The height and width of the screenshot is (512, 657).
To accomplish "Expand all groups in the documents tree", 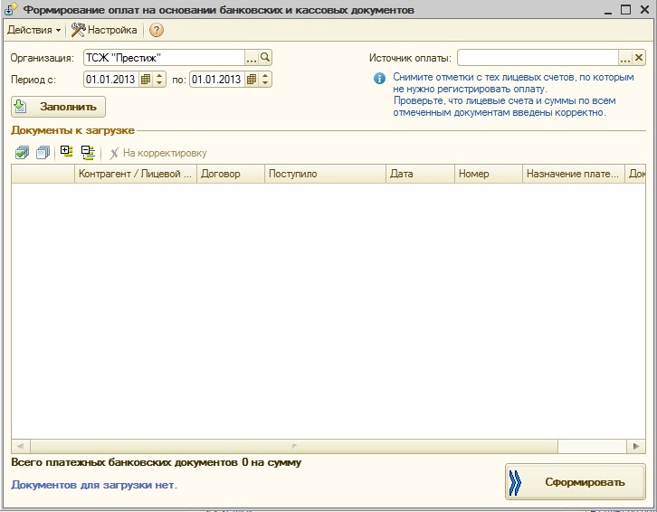I will [66, 153].
